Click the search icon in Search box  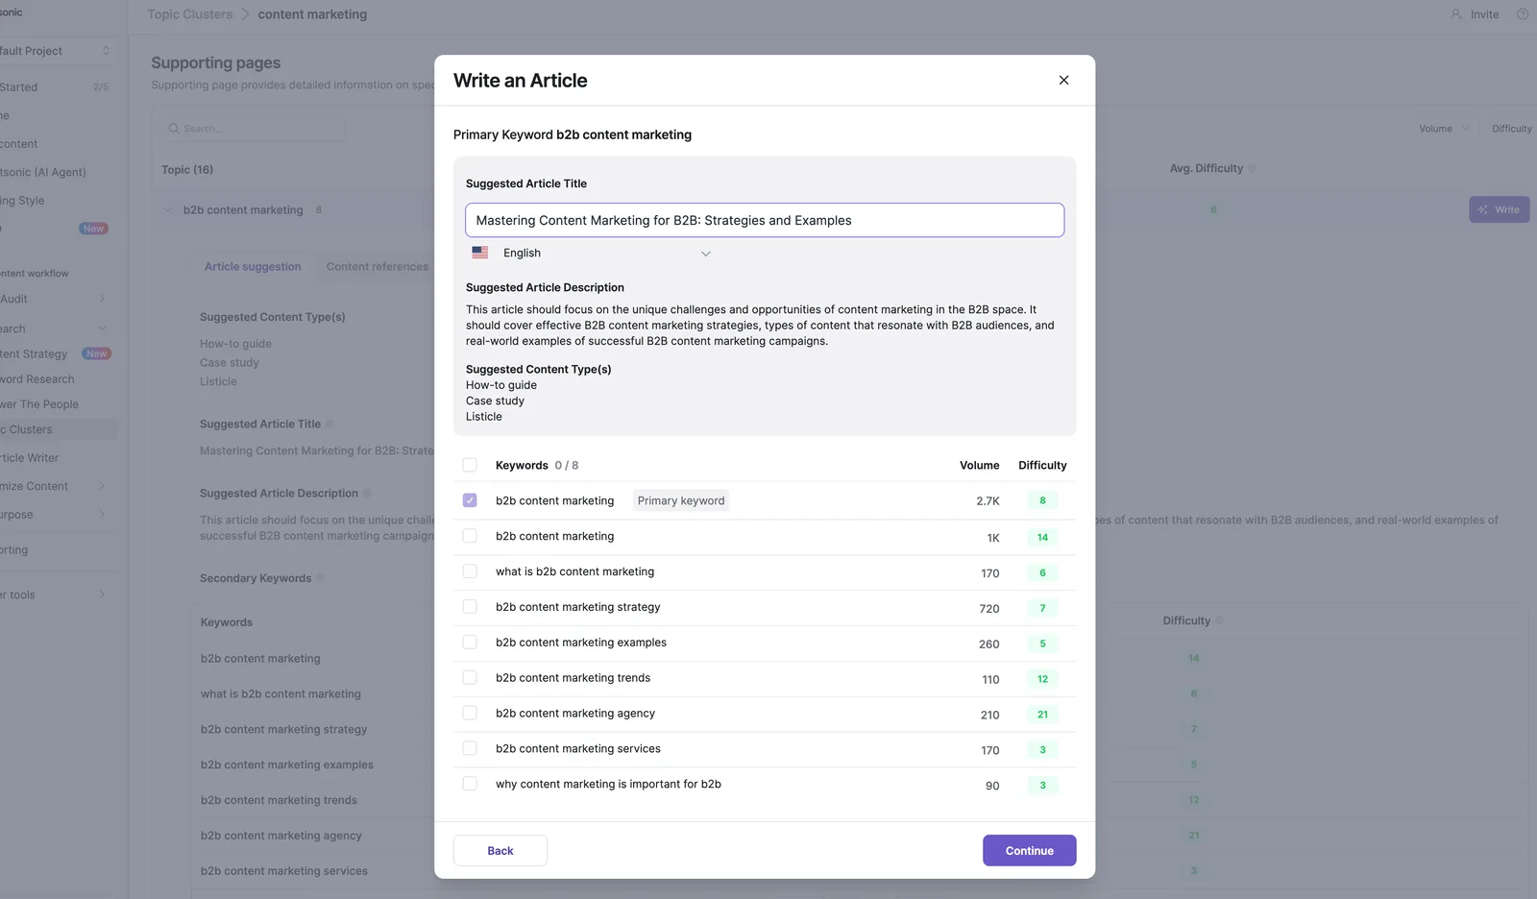[x=174, y=129]
